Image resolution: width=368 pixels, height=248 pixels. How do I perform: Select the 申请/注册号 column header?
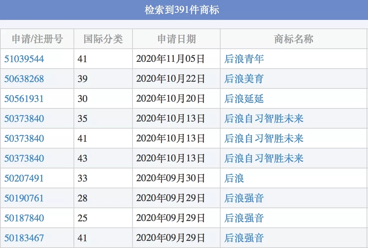[37, 39]
